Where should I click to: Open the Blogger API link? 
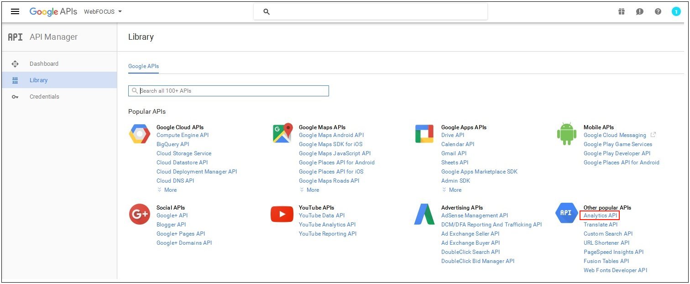pyautogui.click(x=171, y=225)
